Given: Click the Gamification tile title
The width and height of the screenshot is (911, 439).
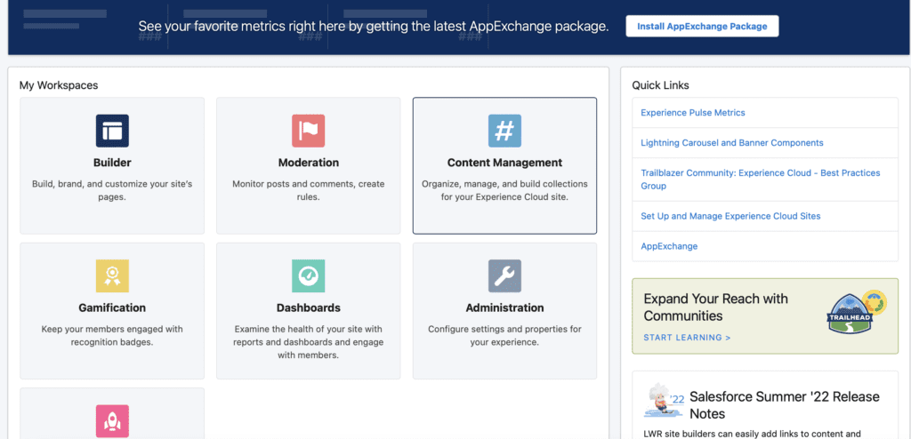Looking at the screenshot, I should pos(112,307).
